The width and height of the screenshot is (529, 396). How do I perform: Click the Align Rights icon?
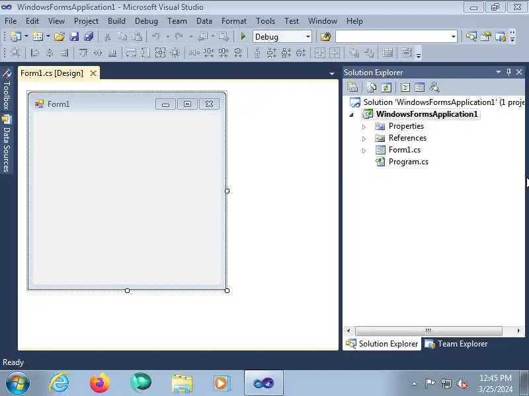[x=64, y=53]
